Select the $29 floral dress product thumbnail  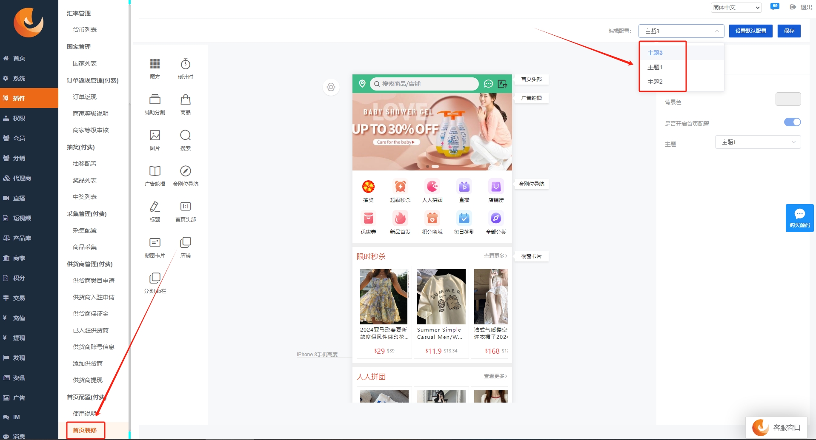[x=384, y=297]
